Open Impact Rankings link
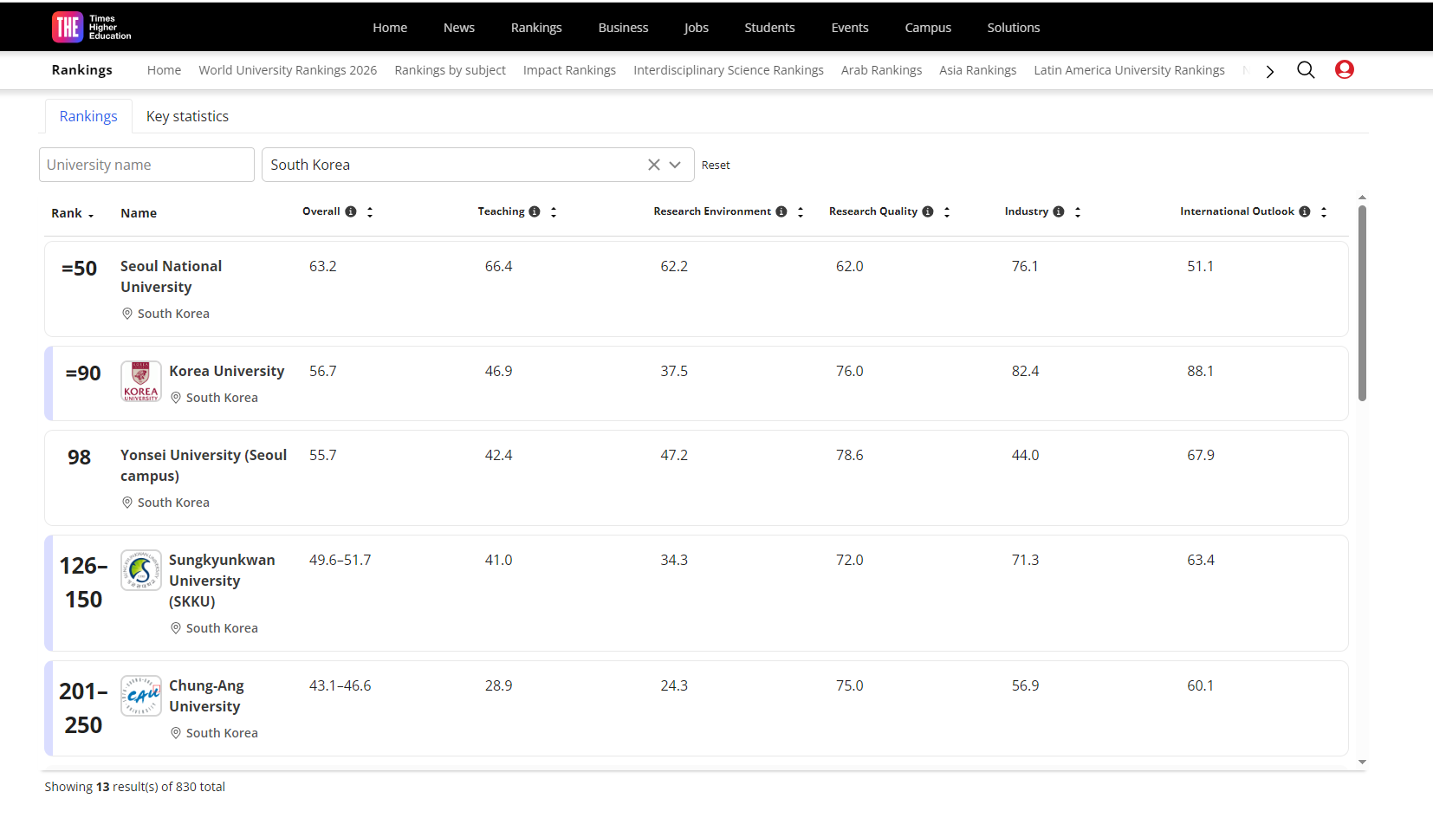This screenshot has width=1433, height=818. [569, 70]
